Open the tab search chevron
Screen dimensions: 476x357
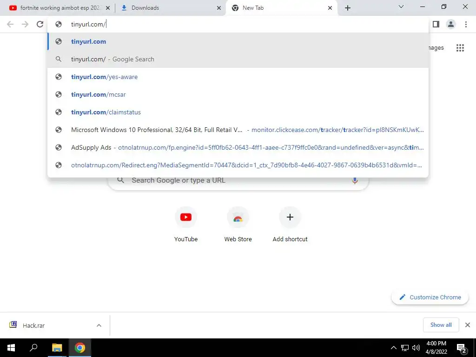point(401,7)
